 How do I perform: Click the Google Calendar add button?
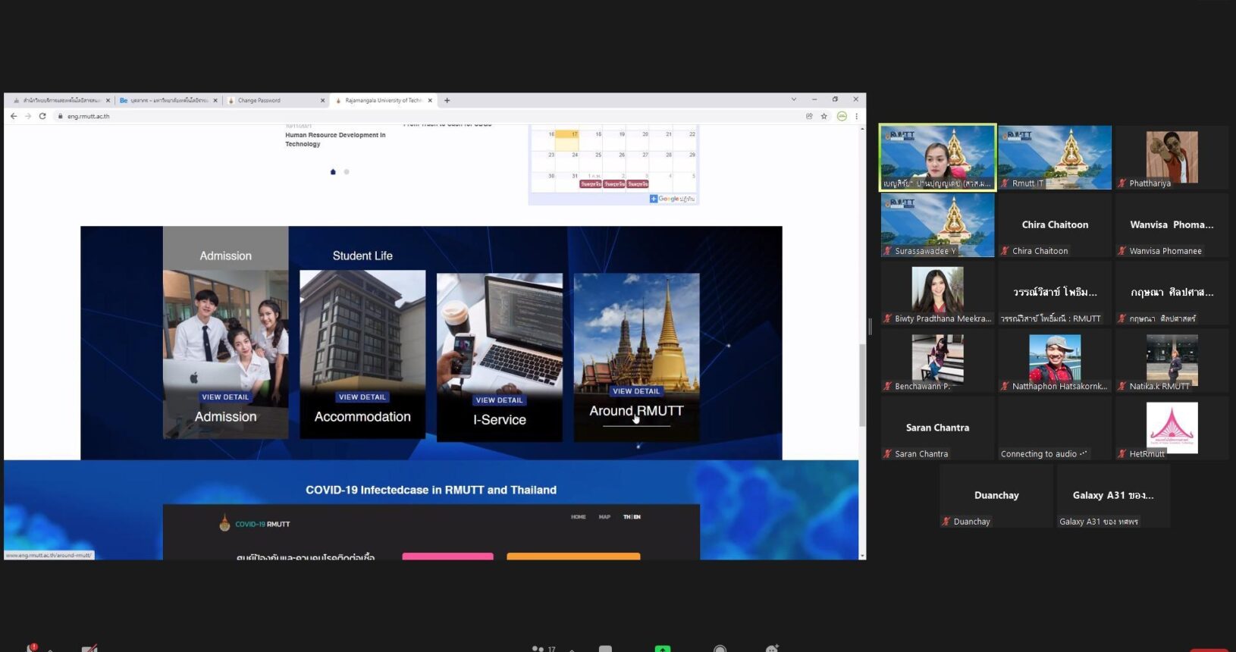[672, 199]
